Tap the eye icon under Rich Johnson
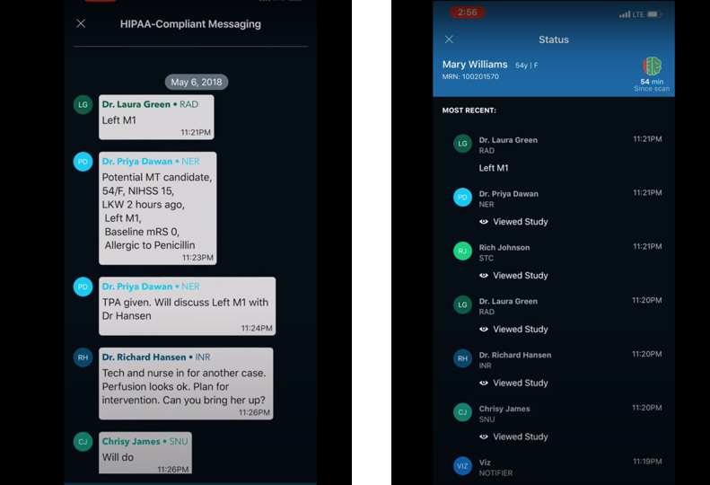This screenshot has width=710, height=485. pos(484,276)
